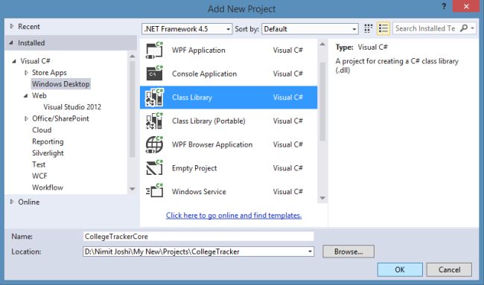Select the Windows Service template icon
The width and height of the screenshot is (484, 285).
154,191
